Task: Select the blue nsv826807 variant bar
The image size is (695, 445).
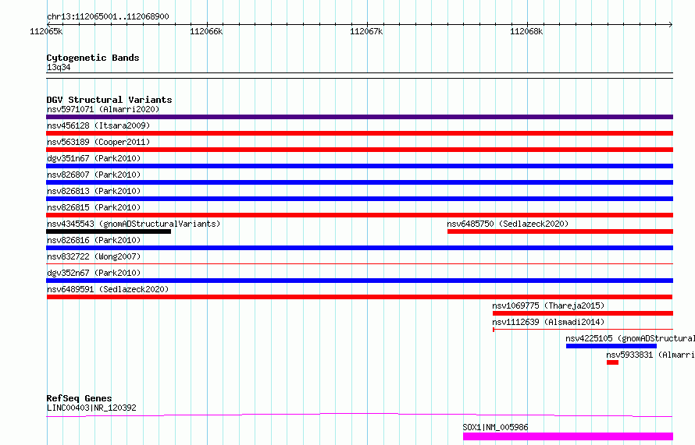Action: (x=359, y=182)
